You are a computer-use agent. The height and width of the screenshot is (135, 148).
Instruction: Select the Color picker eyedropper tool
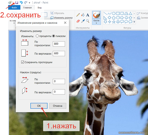tap(83, 21)
